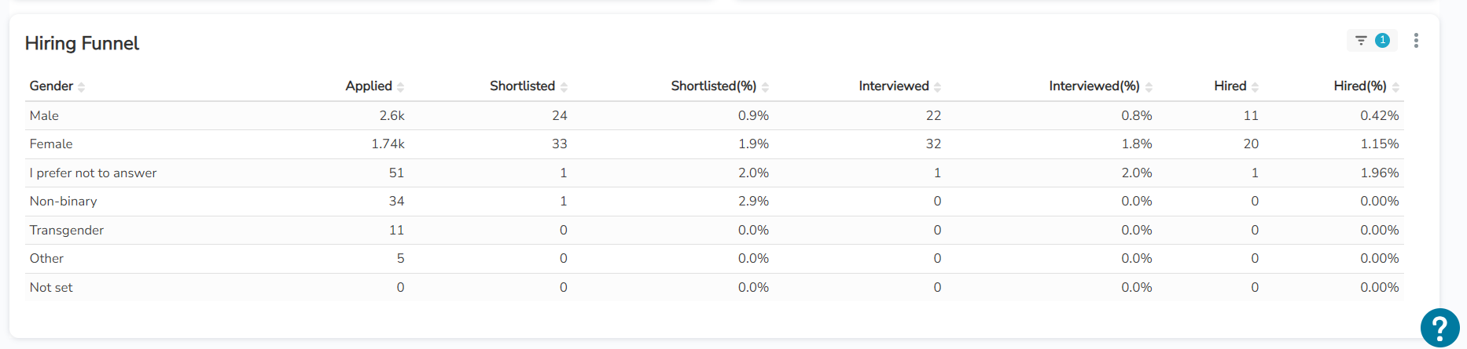Click the filter count badge showing 1
The width and height of the screenshot is (1467, 349).
(x=1382, y=40)
